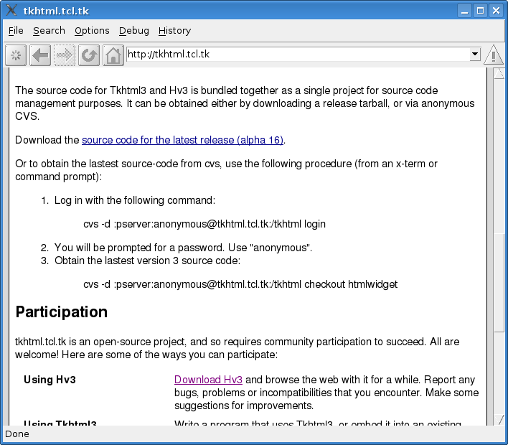Open the History menu
The image size is (508, 445).
tap(174, 31)
